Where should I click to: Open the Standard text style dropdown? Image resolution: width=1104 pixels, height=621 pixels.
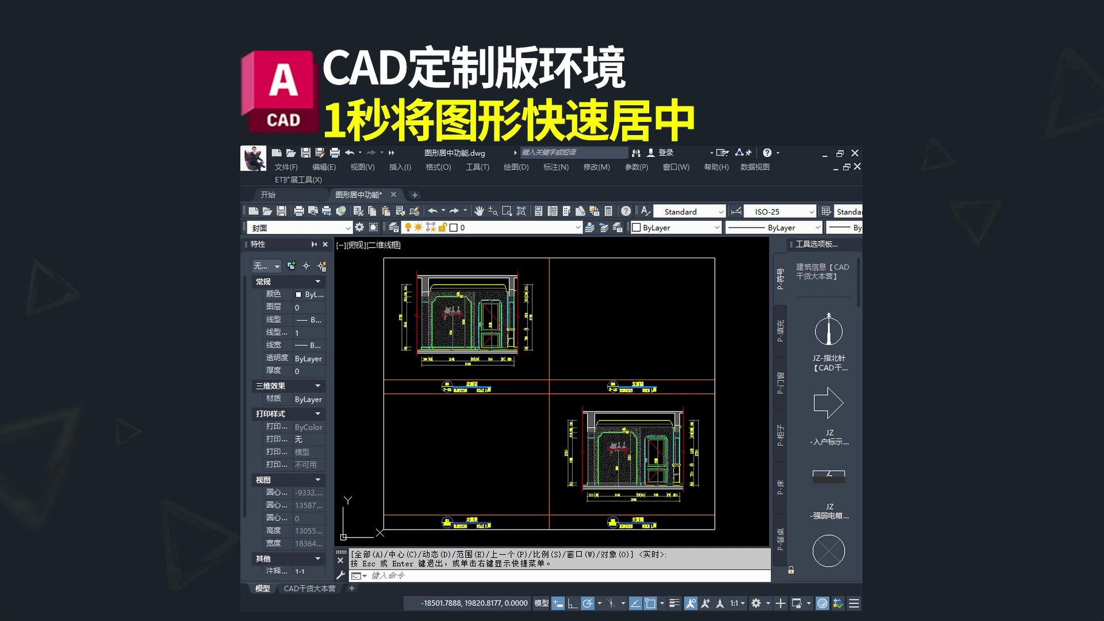[x=690, y=212]
